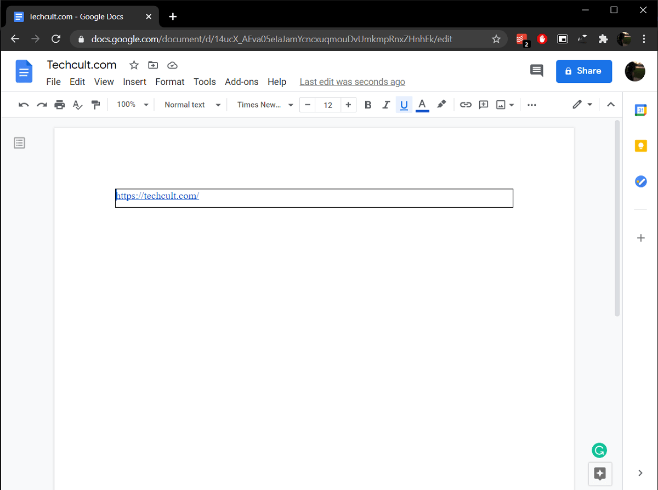
Task: Disable underline formatting
Action: [x=404, y=104]
